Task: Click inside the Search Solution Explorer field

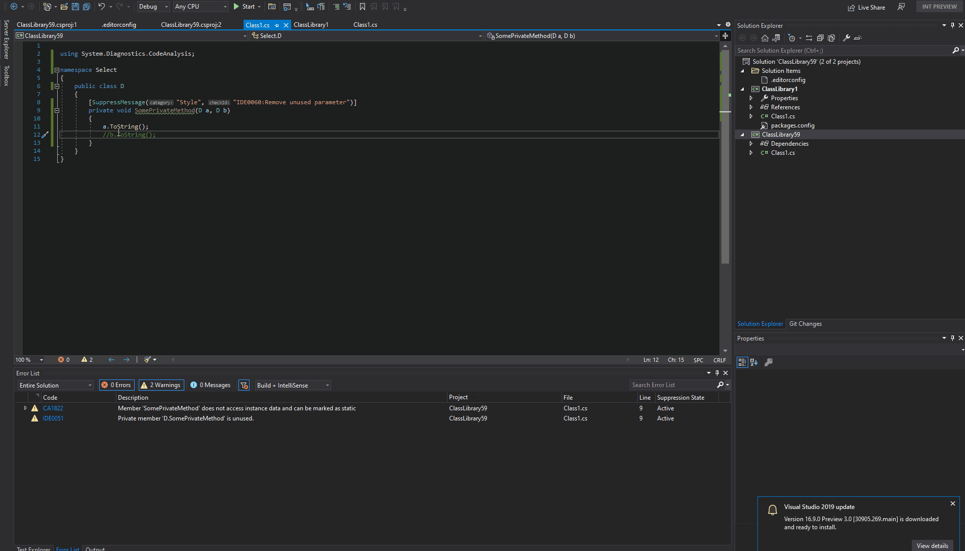Action: 835,50
